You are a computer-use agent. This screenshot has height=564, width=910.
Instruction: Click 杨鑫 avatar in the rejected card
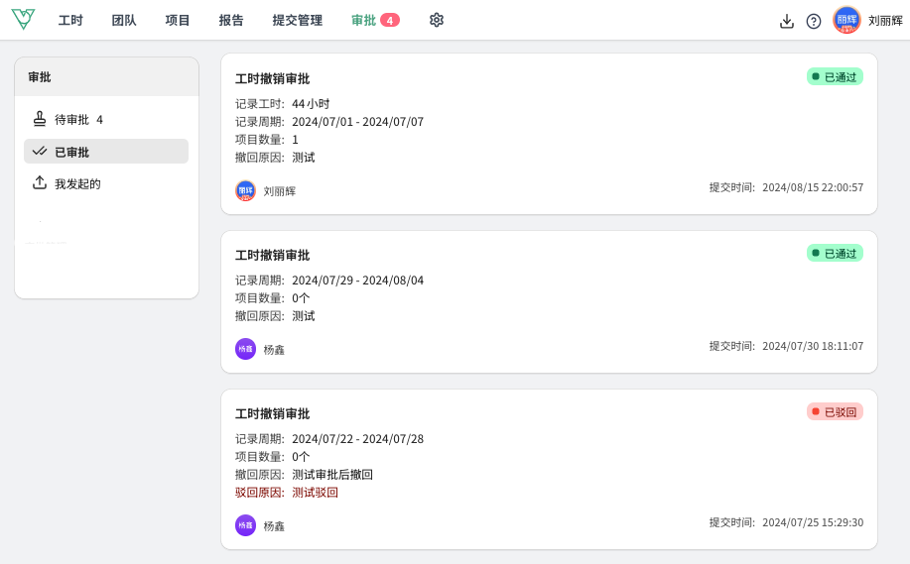pyautogui.click(x=245, y=525)
